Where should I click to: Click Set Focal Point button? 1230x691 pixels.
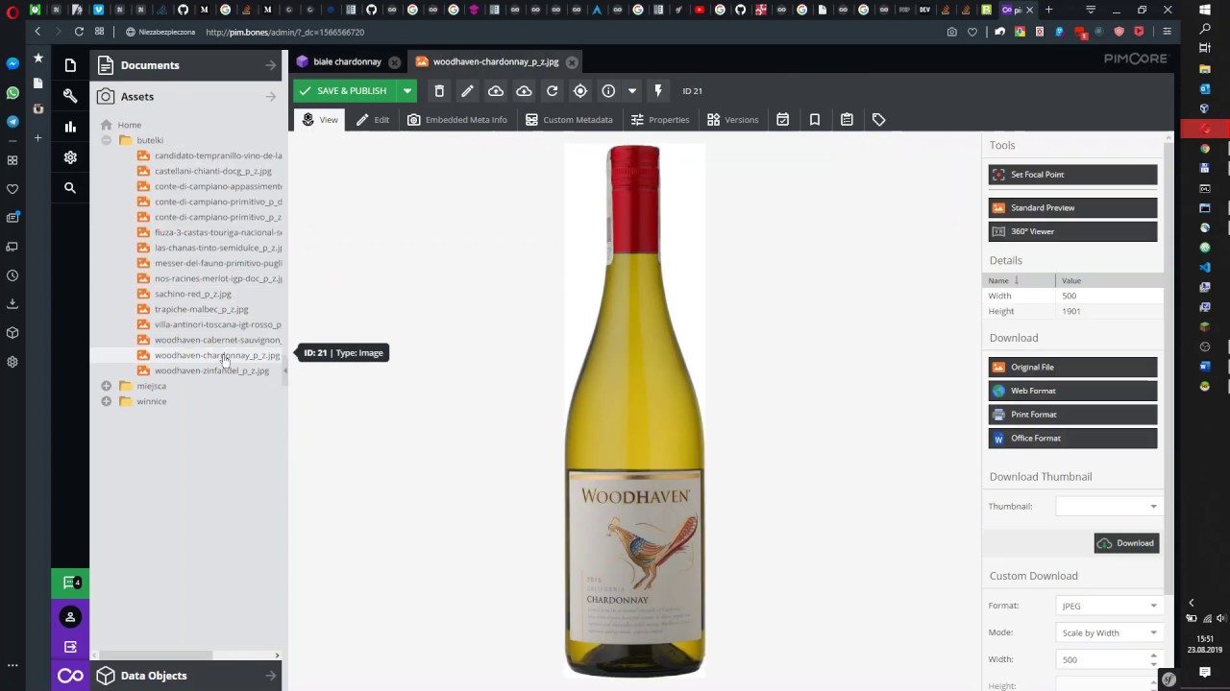1072,175
